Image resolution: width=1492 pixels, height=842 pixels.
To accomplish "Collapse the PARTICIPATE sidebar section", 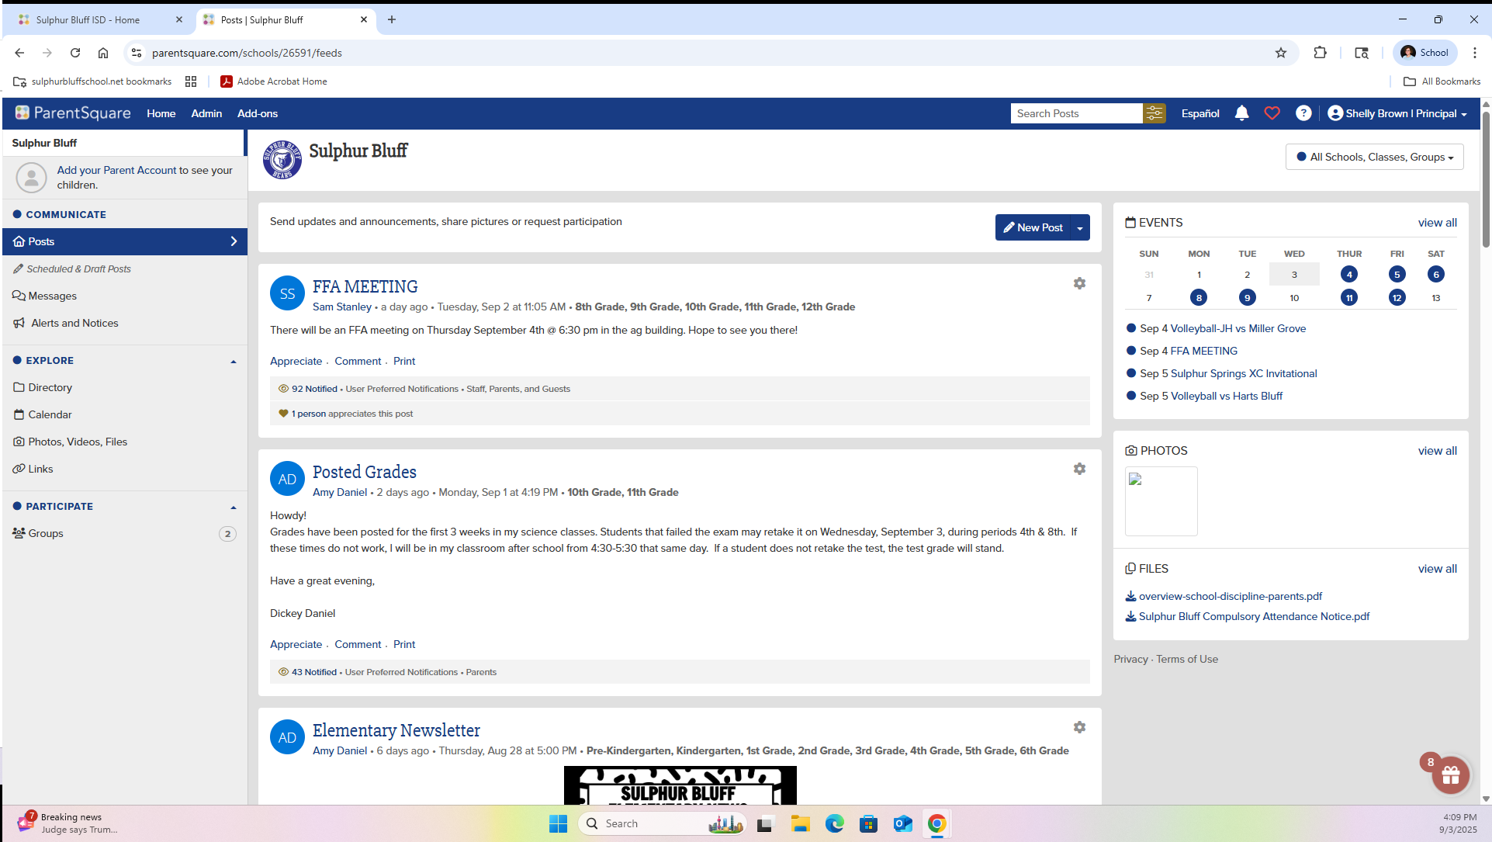I will click(234, 508).
